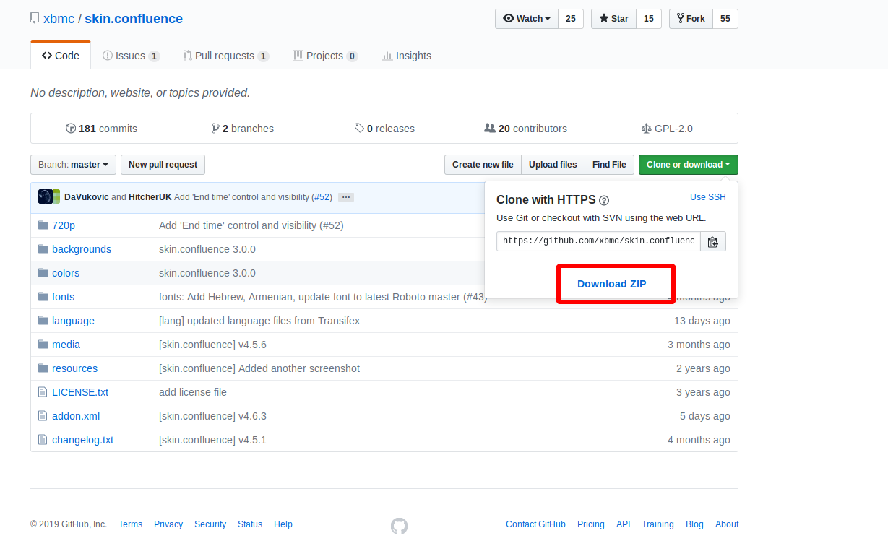888x554 pixels.
Task: Open pull request #52 link in commit bar
Action: [322, 197]
